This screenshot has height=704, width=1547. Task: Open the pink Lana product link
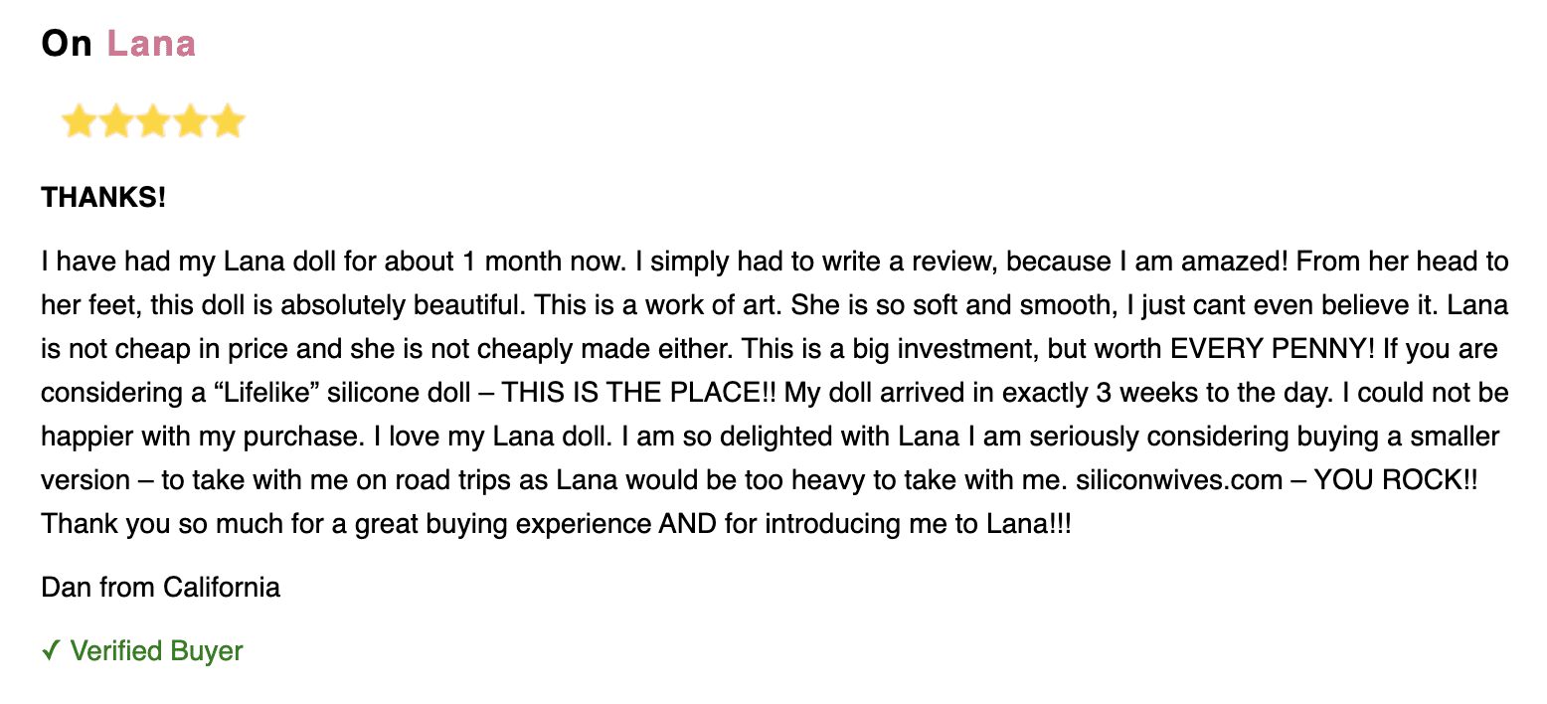click(x=151, y=44)
